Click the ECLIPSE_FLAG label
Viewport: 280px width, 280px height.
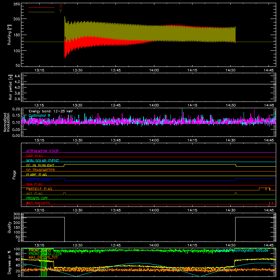pos(38,180)
